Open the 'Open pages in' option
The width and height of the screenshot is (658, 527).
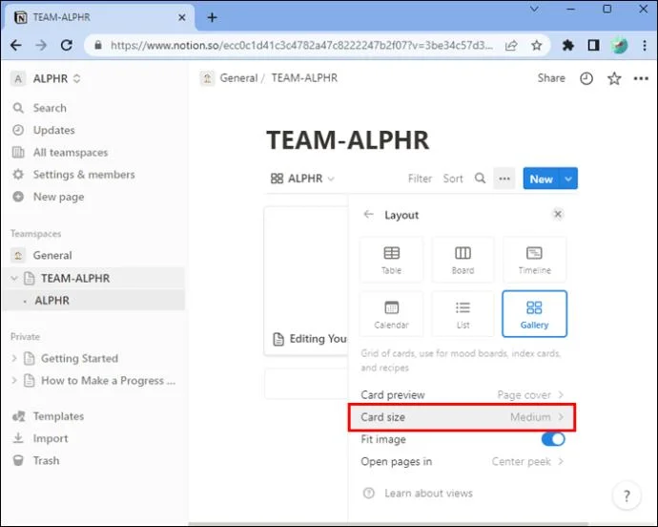(x=462, y=461)
